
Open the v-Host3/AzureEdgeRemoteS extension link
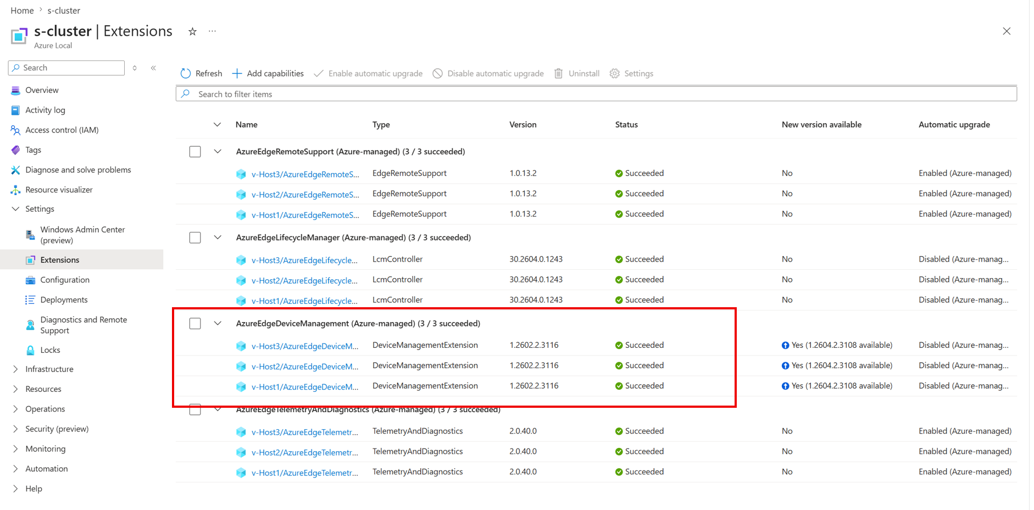tap(305, 174)
